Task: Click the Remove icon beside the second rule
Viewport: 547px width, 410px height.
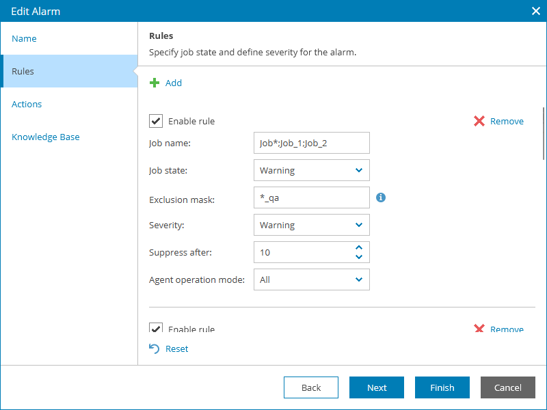Action: click(x=481, y=329)
